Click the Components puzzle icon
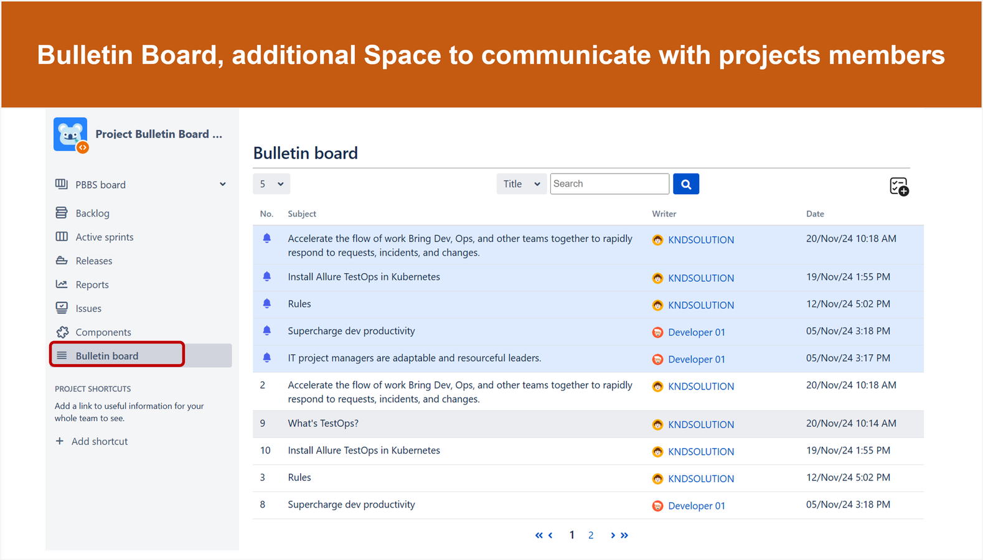This screenshot has width=983, height=560. [x=62, y=332]
